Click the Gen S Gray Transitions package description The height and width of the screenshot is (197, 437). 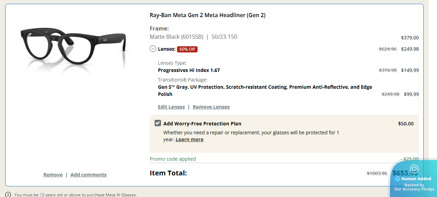265,87
